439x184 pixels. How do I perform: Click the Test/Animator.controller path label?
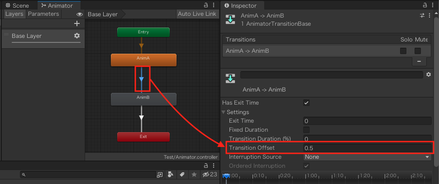pyautogui.click(x=191, y=157)
